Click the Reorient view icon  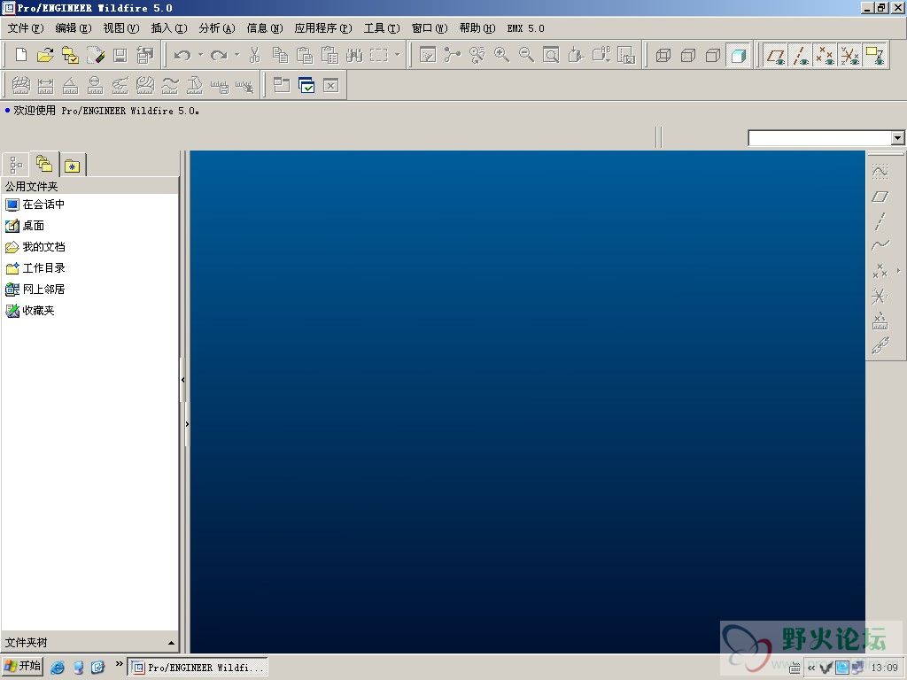pyautogui.click(x=576, y=55)
